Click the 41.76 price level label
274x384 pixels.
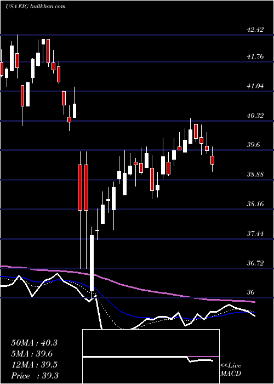[255, 57]
